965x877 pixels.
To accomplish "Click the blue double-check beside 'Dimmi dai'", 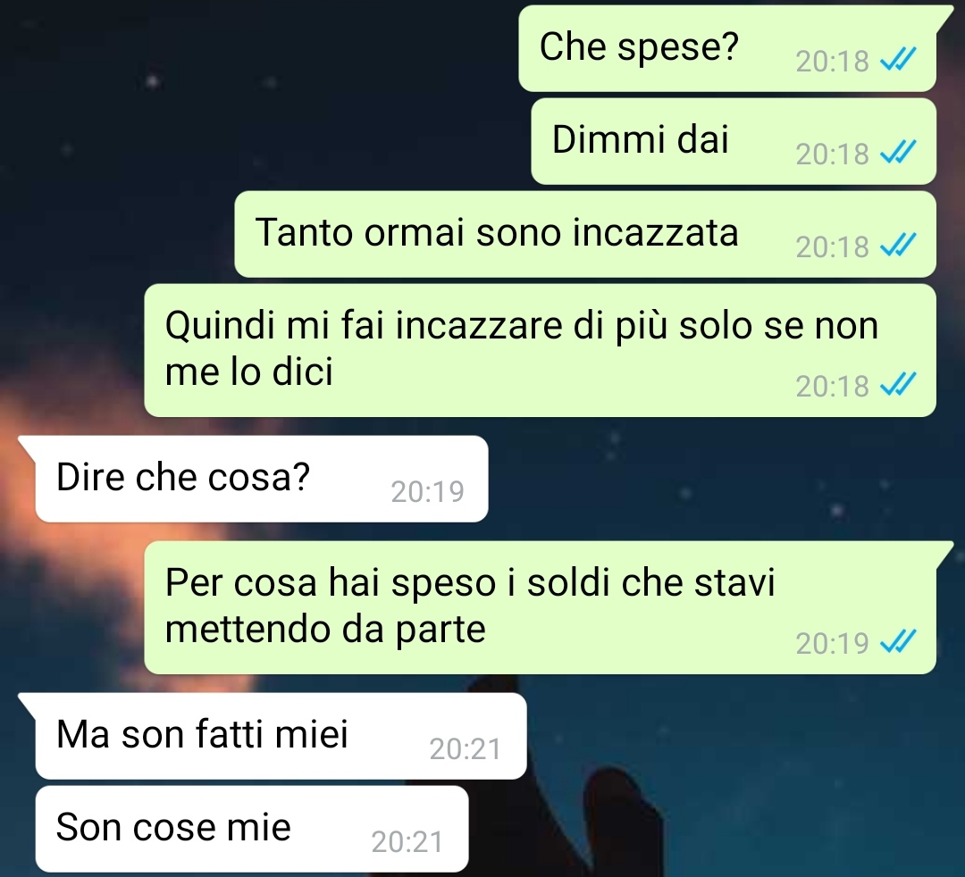I will [x=898, y=153].
